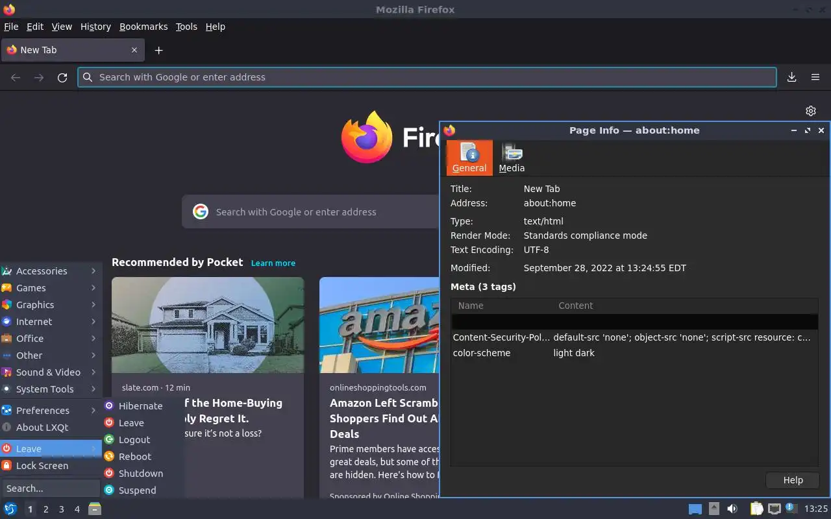Open the file manager from taskbar
Screen dimensions: 831x519
[95, 509]
